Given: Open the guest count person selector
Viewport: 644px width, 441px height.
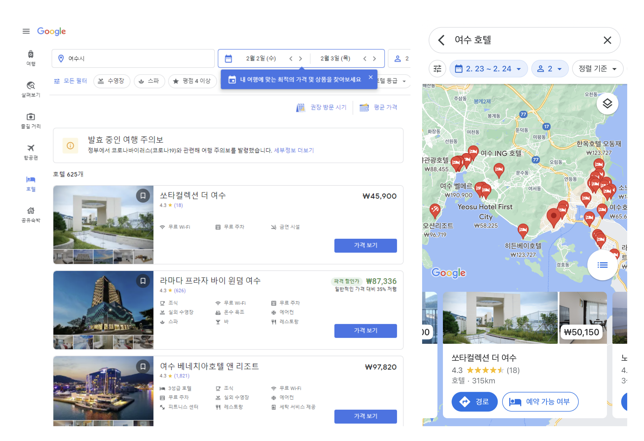Looking at the screenshot, I should 399,58.
